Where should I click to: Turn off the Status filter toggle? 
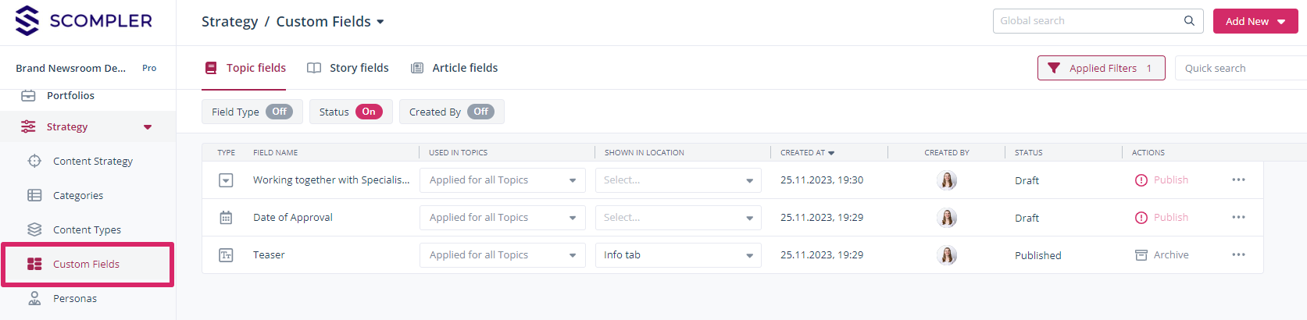[x=369, y=112]
